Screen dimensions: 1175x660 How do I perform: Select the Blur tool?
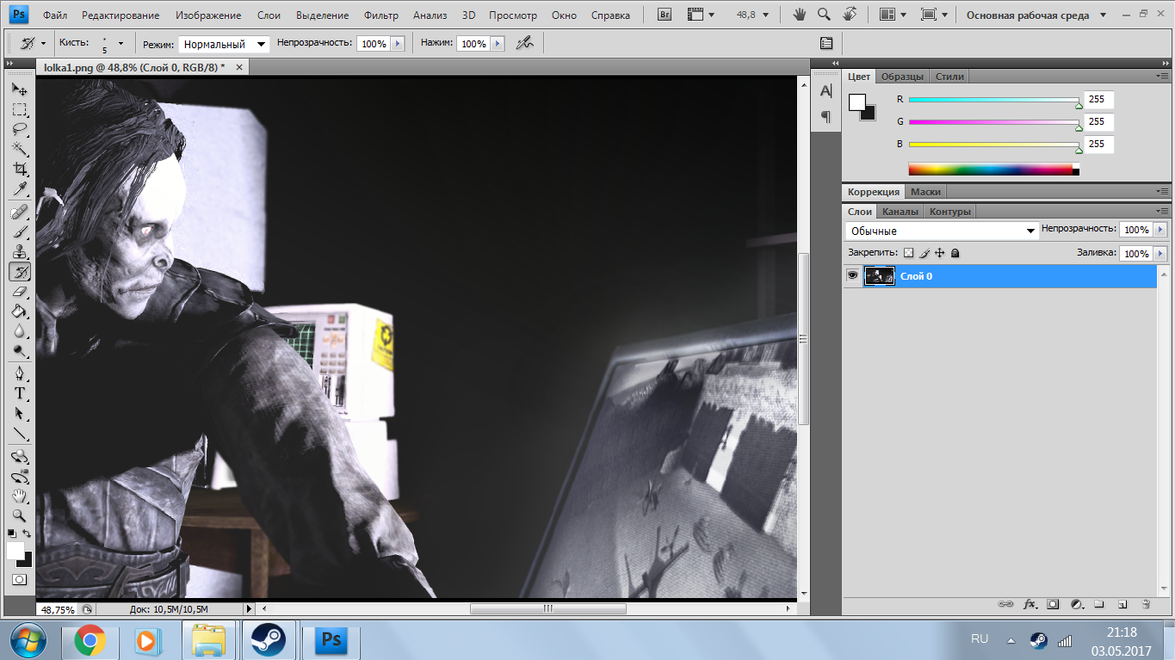19,331
